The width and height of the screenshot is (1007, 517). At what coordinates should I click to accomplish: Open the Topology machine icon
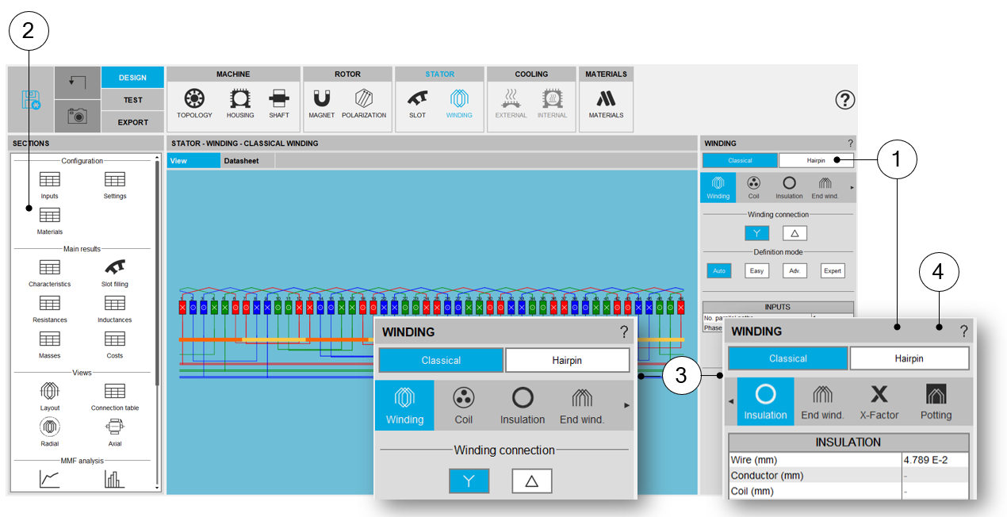(194, 101)
